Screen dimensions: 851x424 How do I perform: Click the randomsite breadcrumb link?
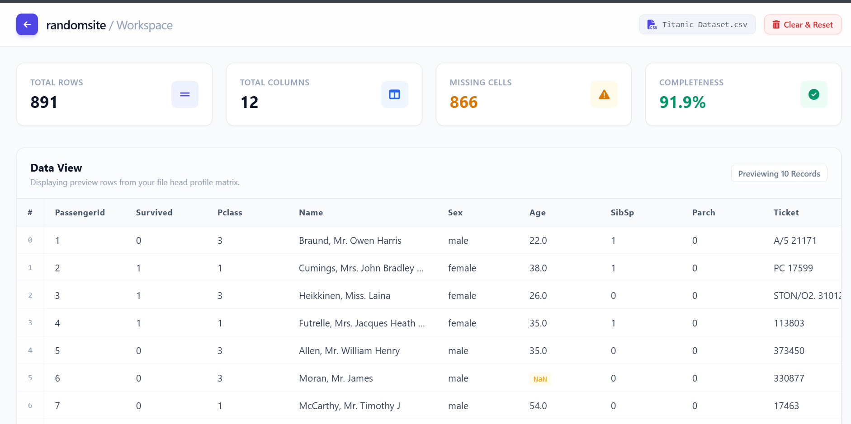pyautogui.click(x=76, y=25)
